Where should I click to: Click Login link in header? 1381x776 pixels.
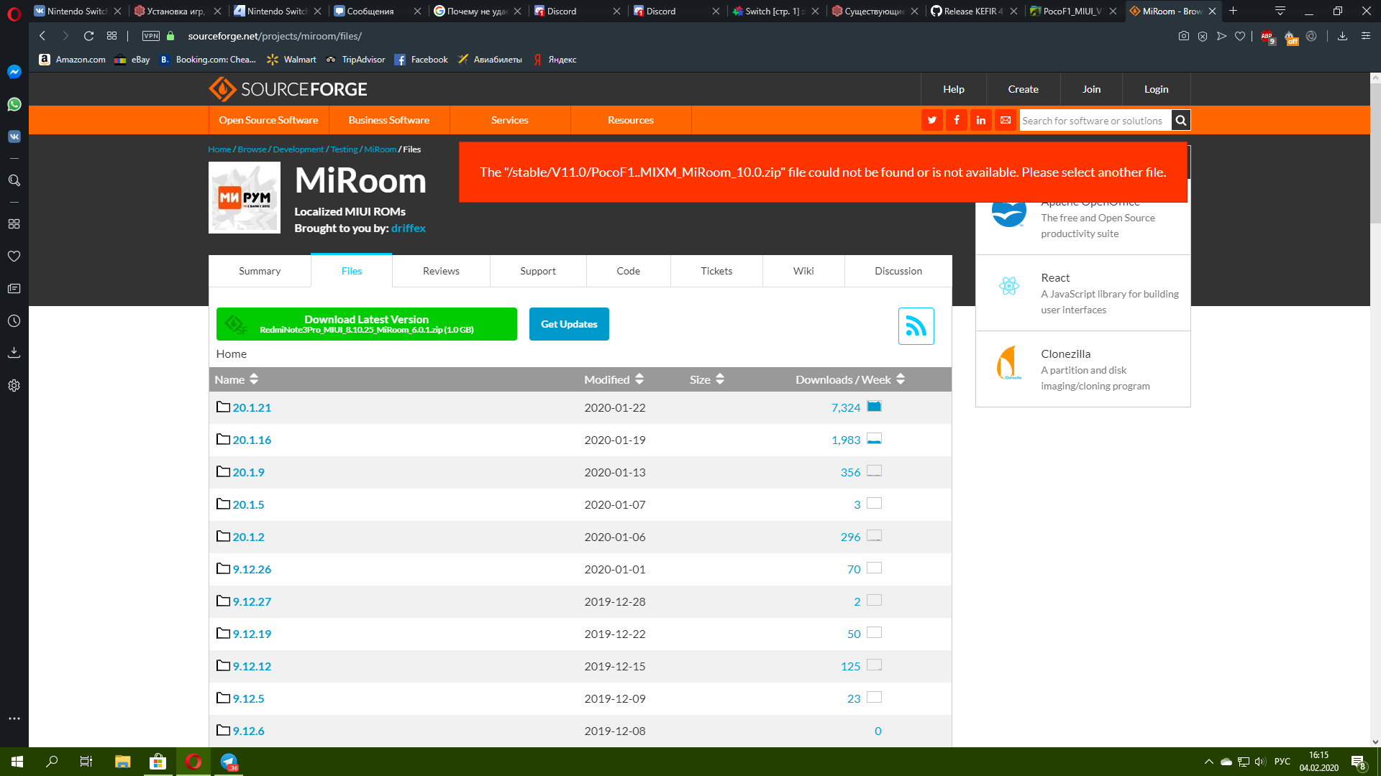[1156, 89]
